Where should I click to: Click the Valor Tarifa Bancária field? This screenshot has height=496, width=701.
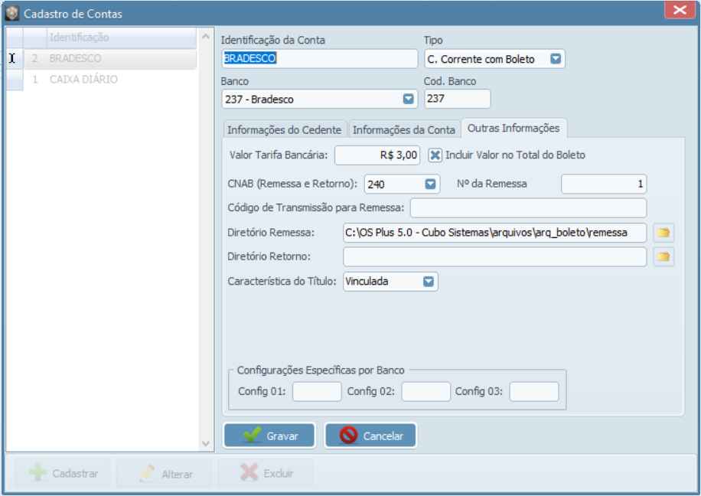(377, 155)
